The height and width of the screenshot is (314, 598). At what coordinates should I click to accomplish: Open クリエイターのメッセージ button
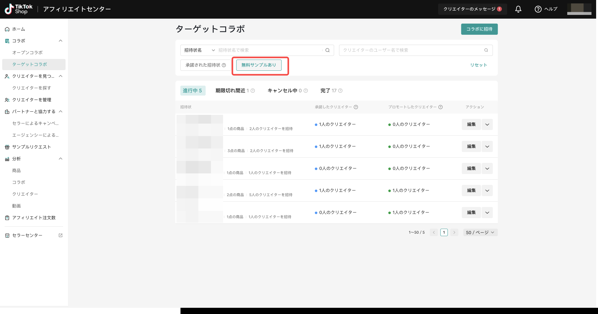472,9
